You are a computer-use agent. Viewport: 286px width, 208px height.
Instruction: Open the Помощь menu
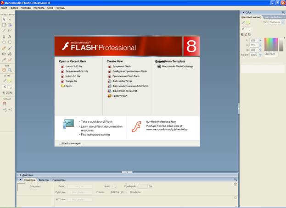[x=60, y=8]
